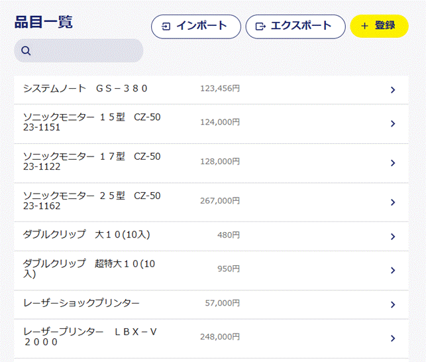Click the インポート button
Screen dimensions: 426x362
click(196, 27)
